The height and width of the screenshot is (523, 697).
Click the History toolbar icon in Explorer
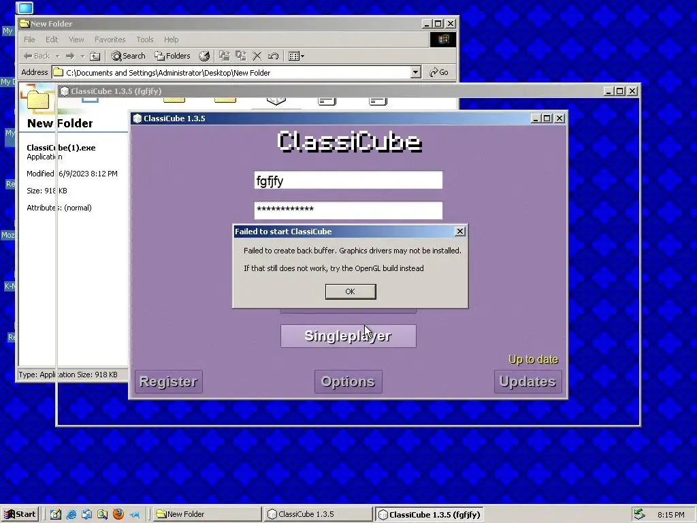coord(204,56)
